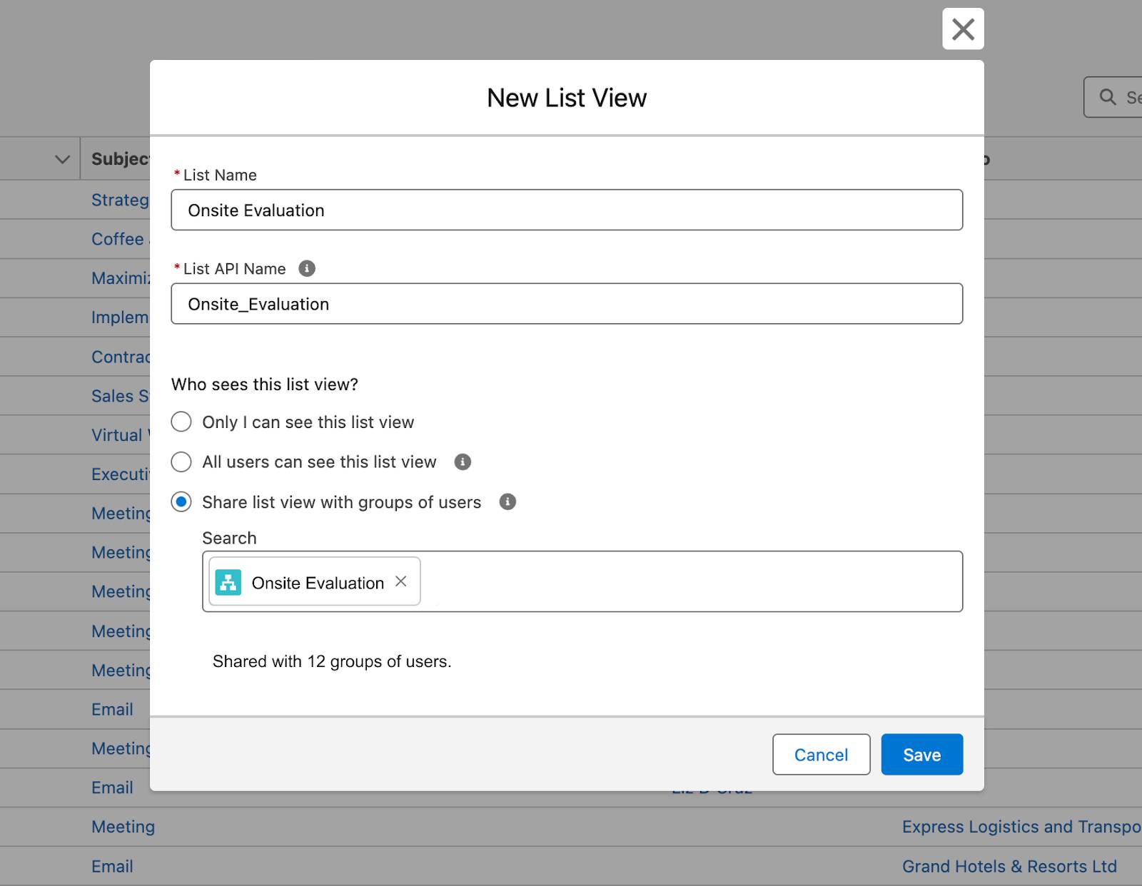1142x886 pixels.
Task: Click the info icon beside List API Name
Action: click(x=308, y=268)
